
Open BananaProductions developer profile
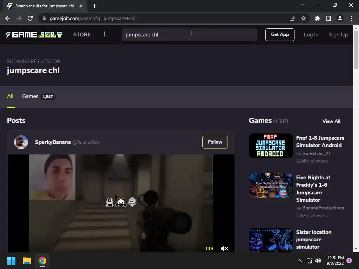click(x=323, y=208)
